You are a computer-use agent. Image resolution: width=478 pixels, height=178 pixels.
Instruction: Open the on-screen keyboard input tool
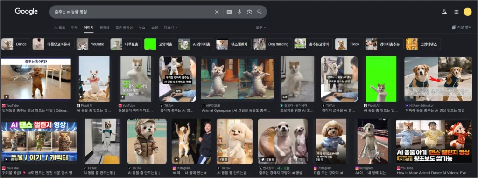click(229, 12)
